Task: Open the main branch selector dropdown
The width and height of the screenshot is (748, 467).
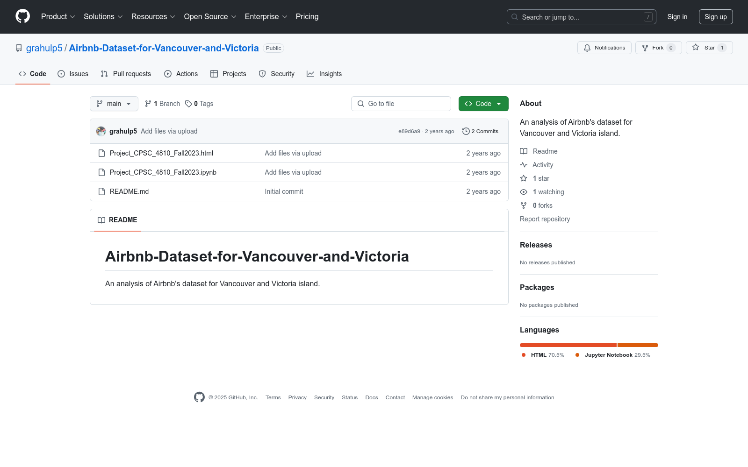Action: tap(114, 104)
